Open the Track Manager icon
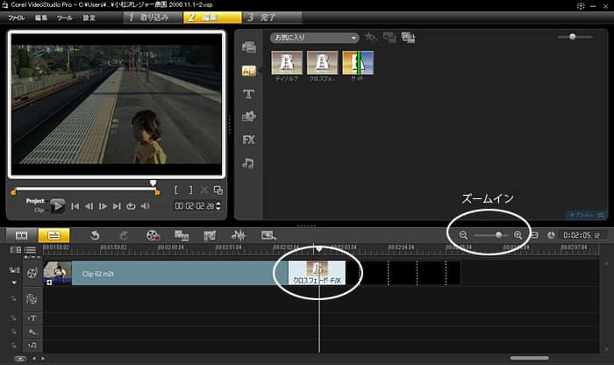 coord(30,249)
